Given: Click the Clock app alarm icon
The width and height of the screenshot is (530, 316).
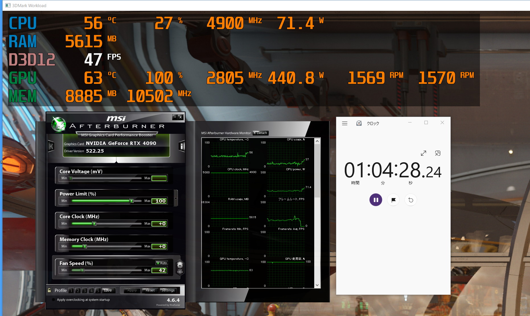Looking at the screenshot, I should coord(359,123).
